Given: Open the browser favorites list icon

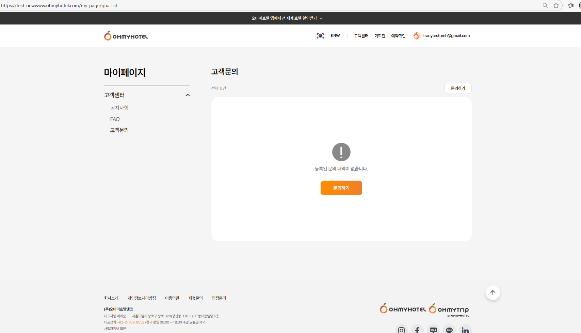Looking at the screenshot, I should click(571, 5).
